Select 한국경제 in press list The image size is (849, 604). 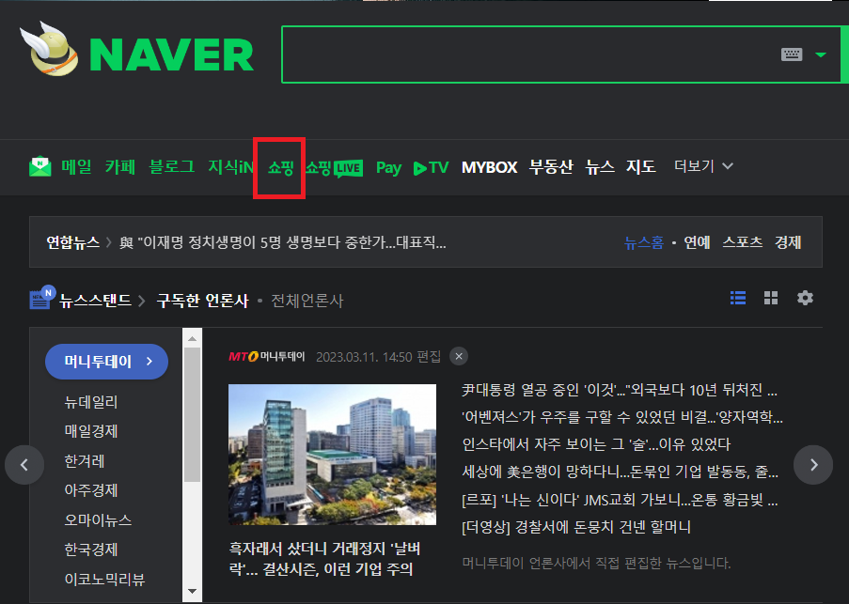point(91,550)
